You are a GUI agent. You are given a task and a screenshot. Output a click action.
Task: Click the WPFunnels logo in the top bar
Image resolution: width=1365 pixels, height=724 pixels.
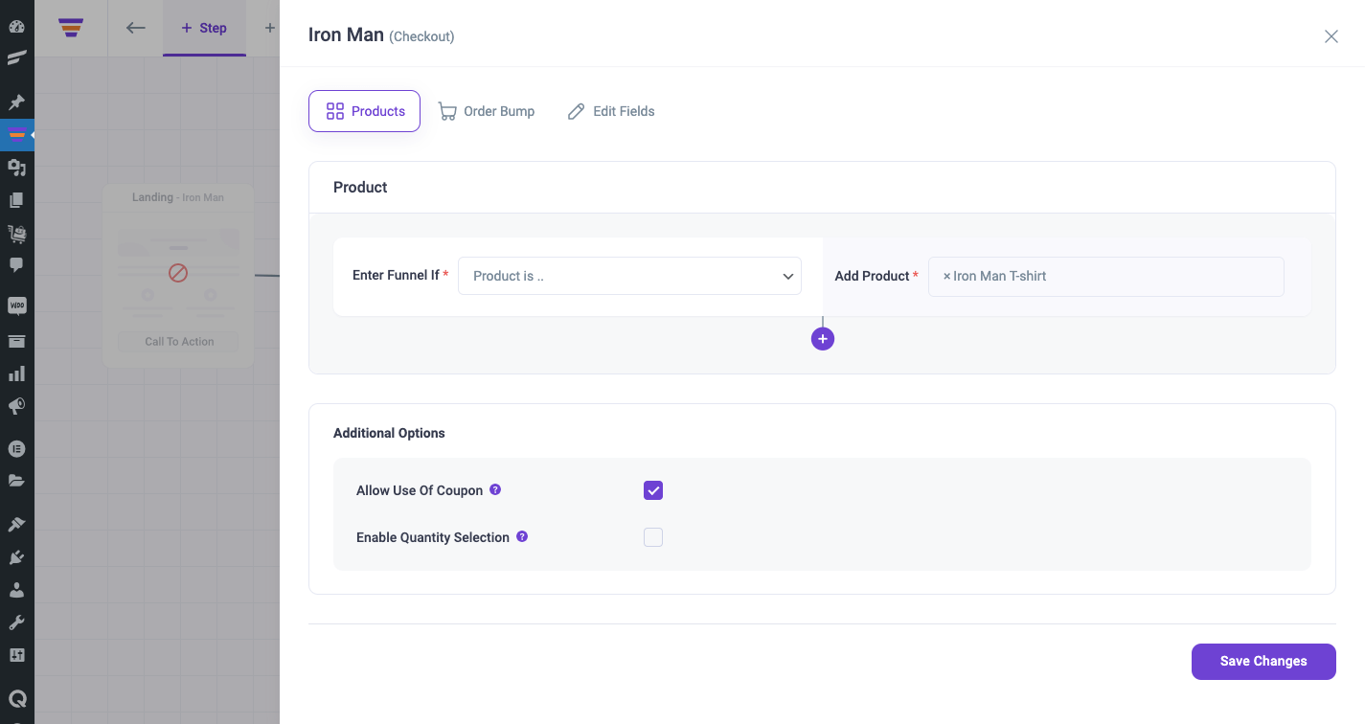pyautogui.click(x=71, y=28)
